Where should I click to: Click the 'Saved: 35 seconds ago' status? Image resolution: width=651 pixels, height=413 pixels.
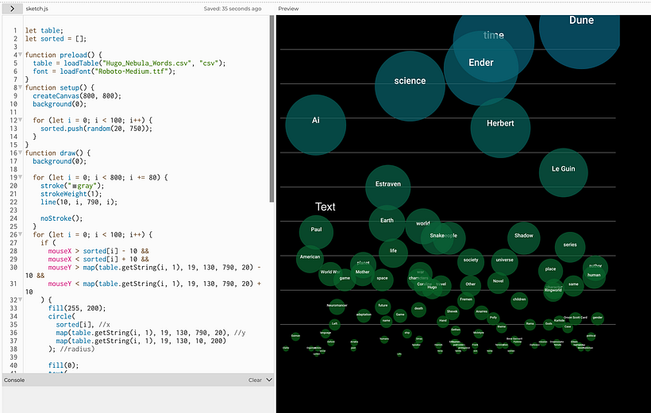point(233,9)
